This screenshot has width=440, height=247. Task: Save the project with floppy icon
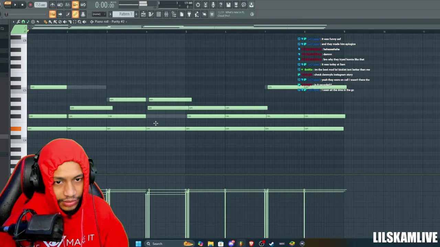pyautogui.click(x=228, y=5)
